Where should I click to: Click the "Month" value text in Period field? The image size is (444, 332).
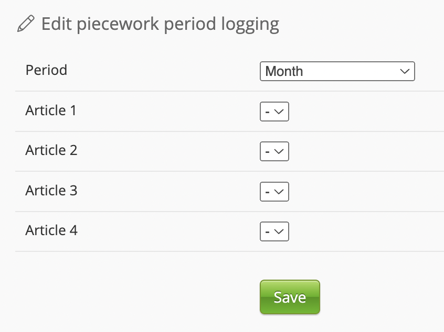click(x=284, y=71)
